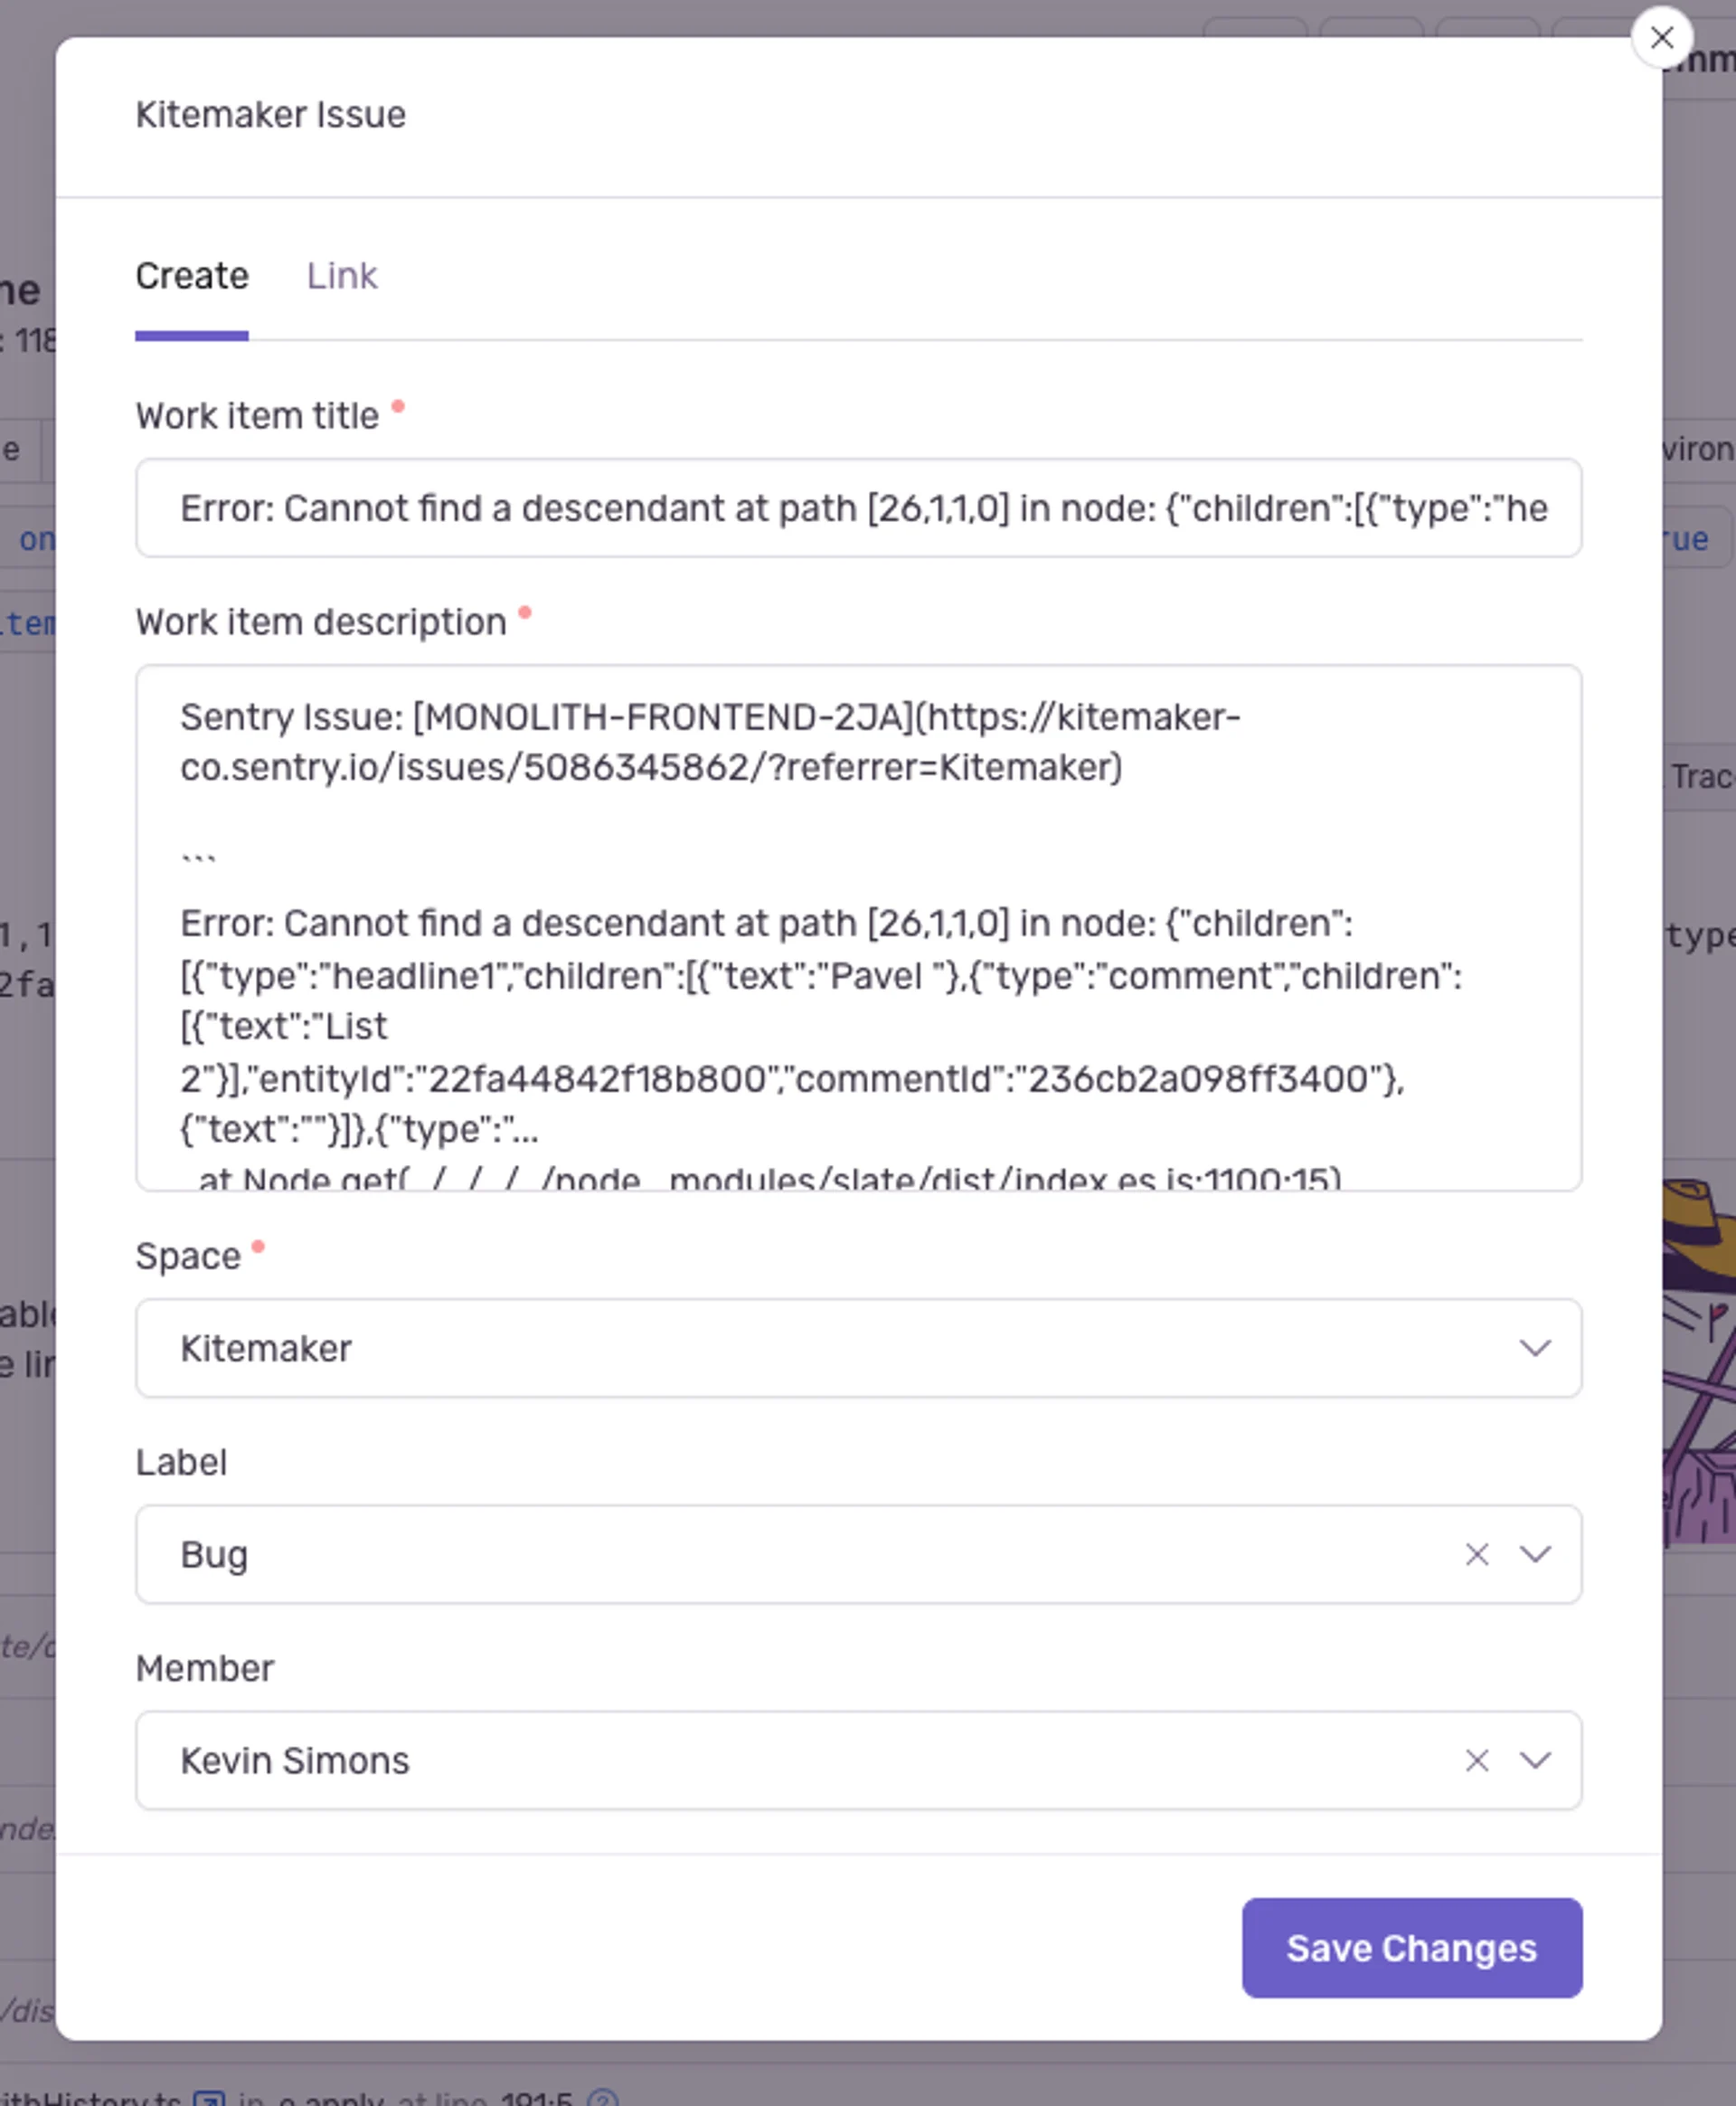Click the Kitemaker value in Space field
The height and width of the screenshot is (2106, 1736).
266,1349
